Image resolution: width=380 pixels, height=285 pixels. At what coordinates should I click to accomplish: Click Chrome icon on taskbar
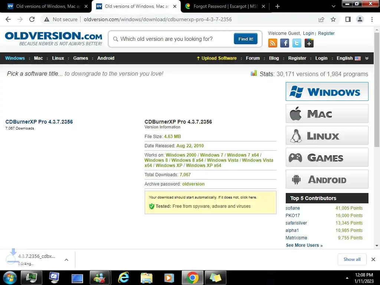tap(193, 278)
